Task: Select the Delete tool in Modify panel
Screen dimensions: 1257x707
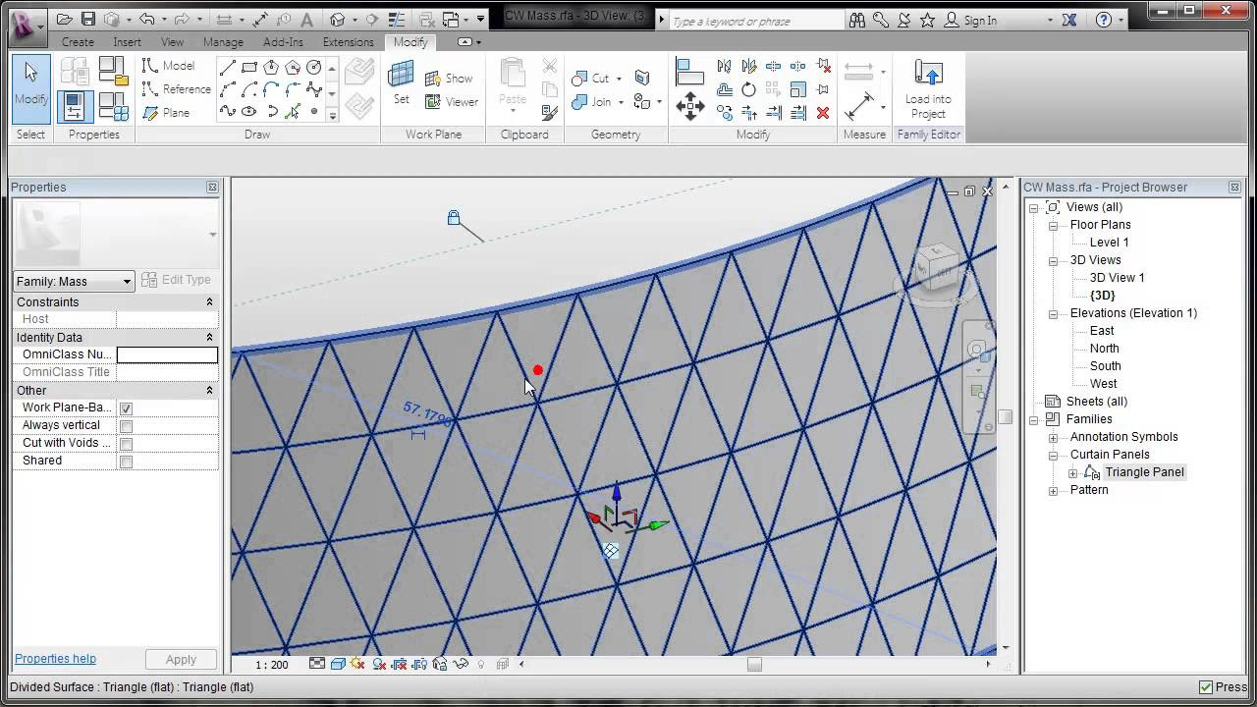Action: 825,113
